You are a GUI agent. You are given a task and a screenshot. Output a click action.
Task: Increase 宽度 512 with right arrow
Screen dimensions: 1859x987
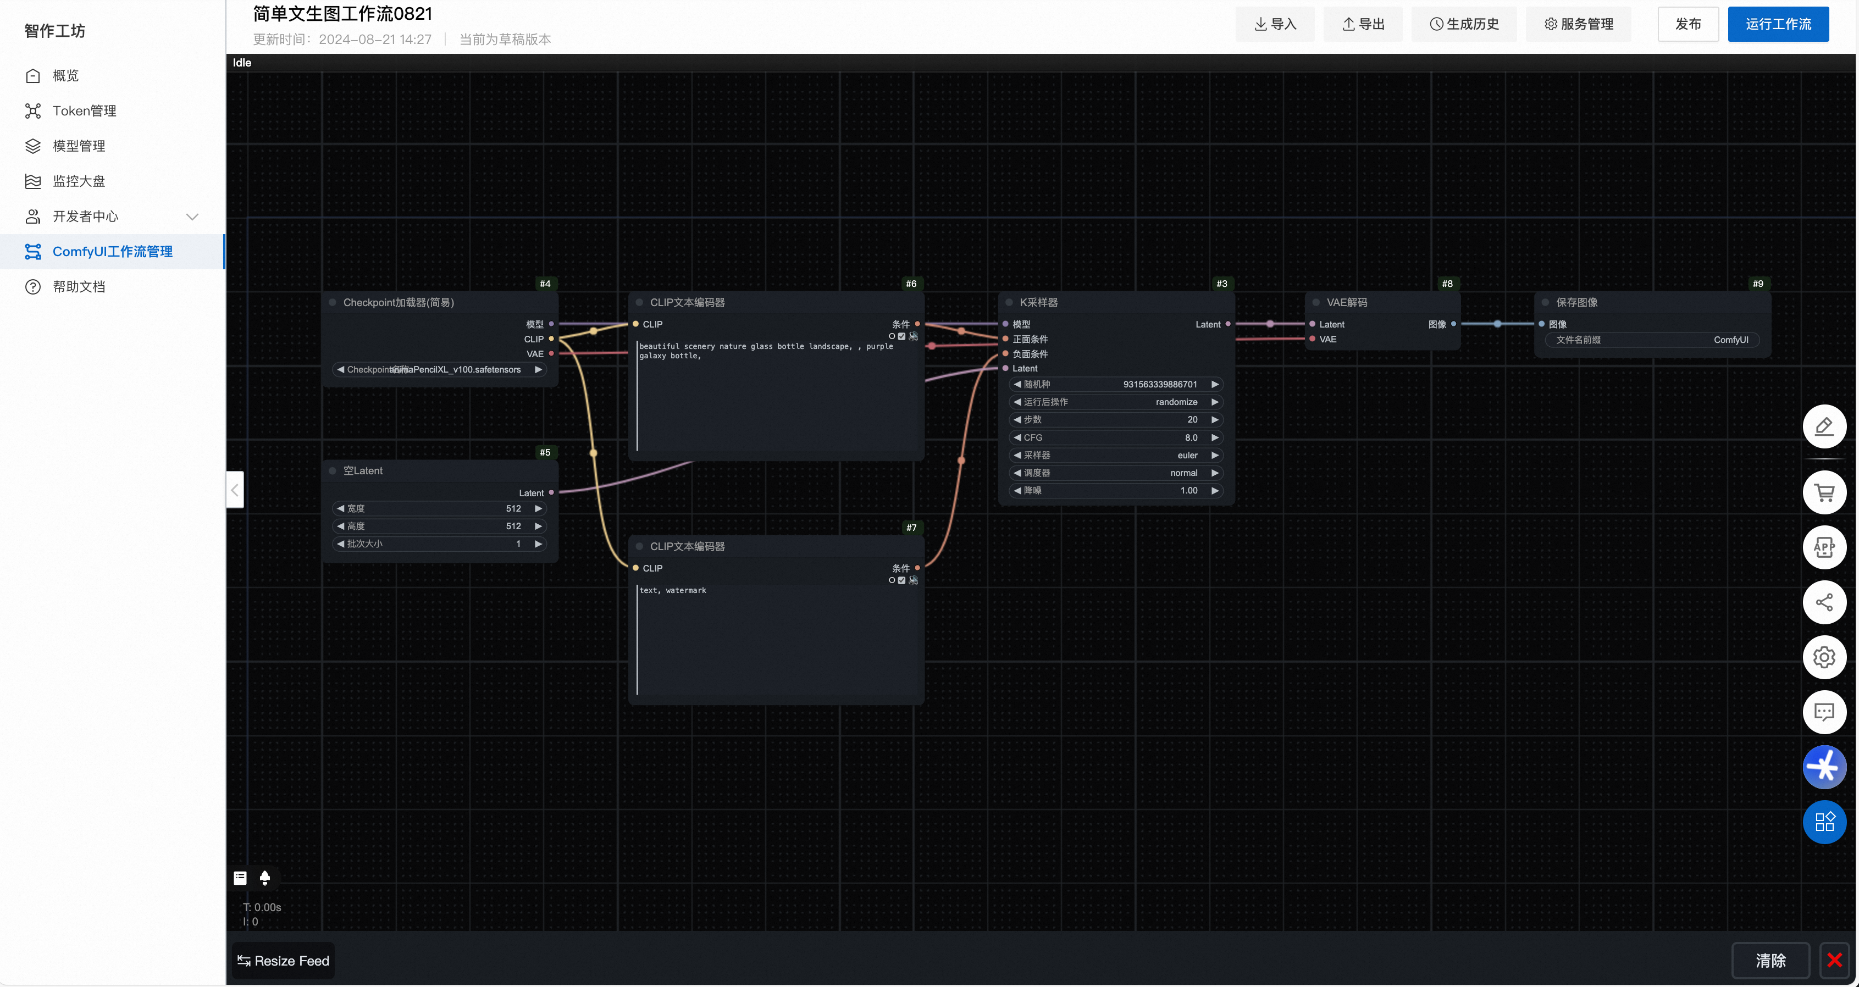point(538,508)
